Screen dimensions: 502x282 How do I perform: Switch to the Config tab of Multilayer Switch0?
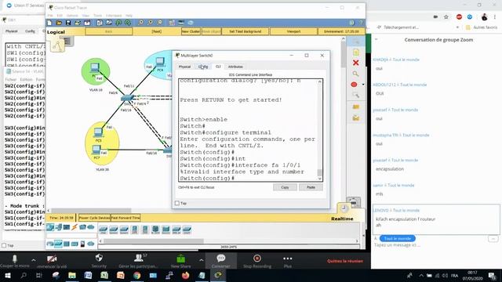tap(203, 67)
